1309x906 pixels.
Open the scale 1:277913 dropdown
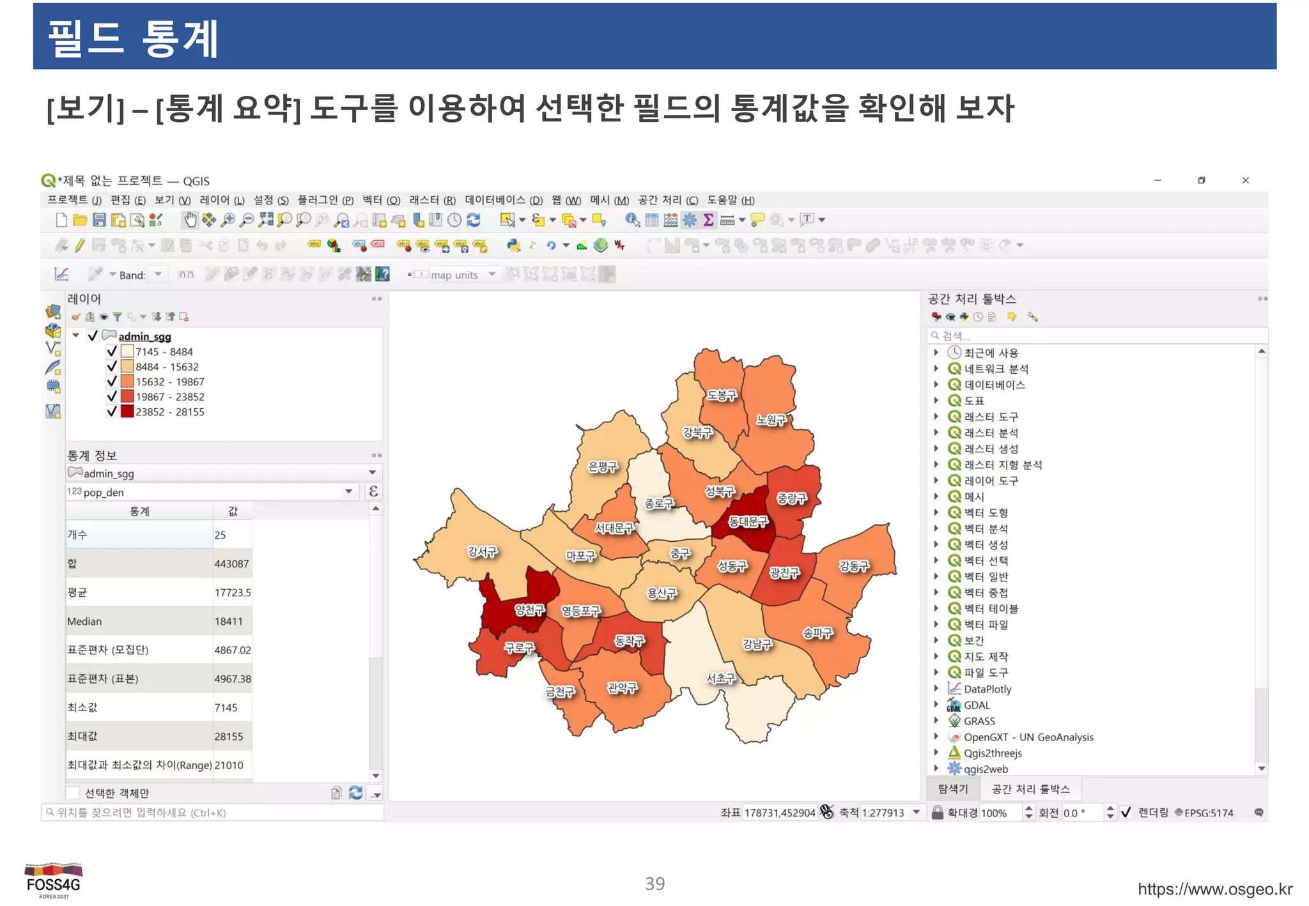pyautogui.click(x=917, y=813)
